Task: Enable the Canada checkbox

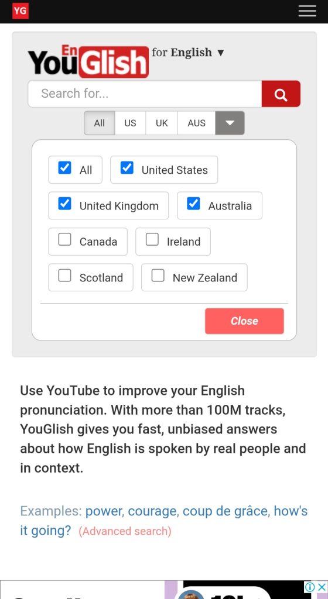Action: (64, 239)
